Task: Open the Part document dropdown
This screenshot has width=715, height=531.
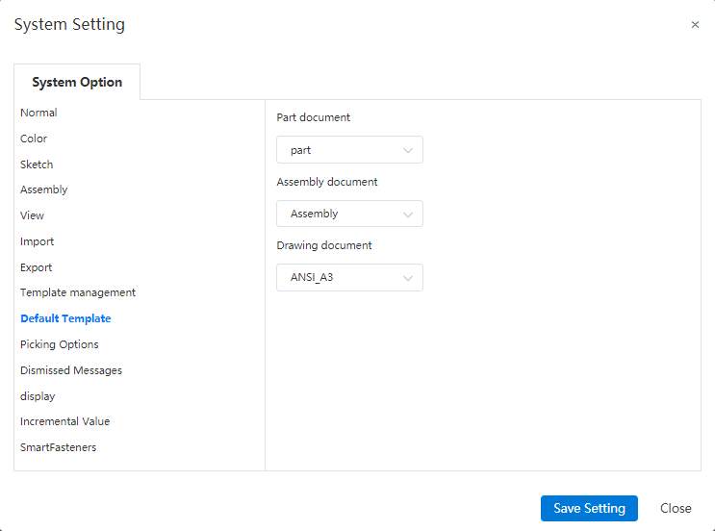Action: [x=349, y=150]
